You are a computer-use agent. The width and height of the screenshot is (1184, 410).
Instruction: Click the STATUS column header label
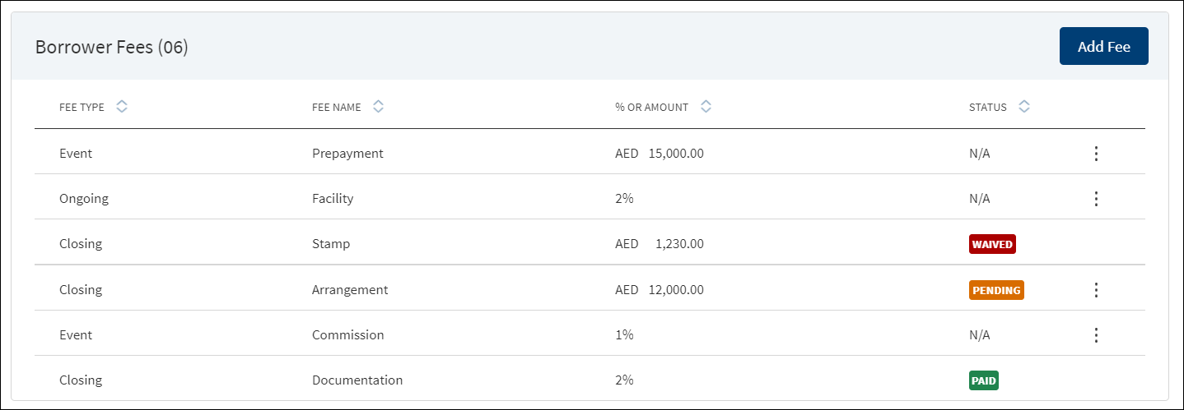(988, 107)
